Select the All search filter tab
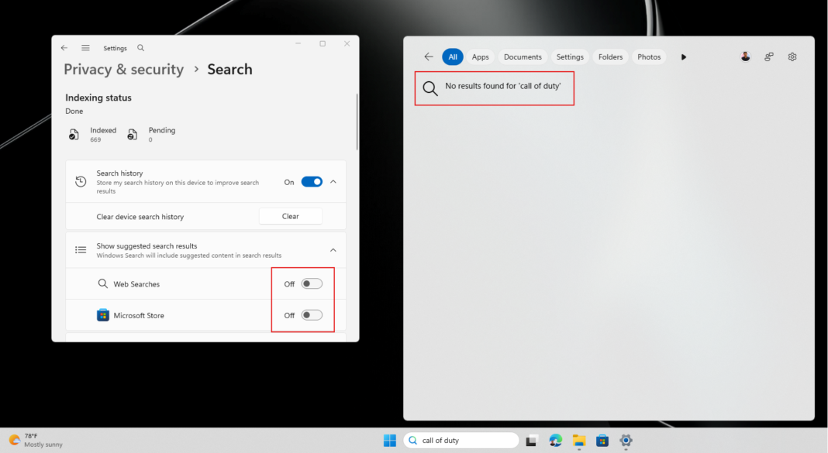Screen dimensions: 828x453 pos(453,57)
